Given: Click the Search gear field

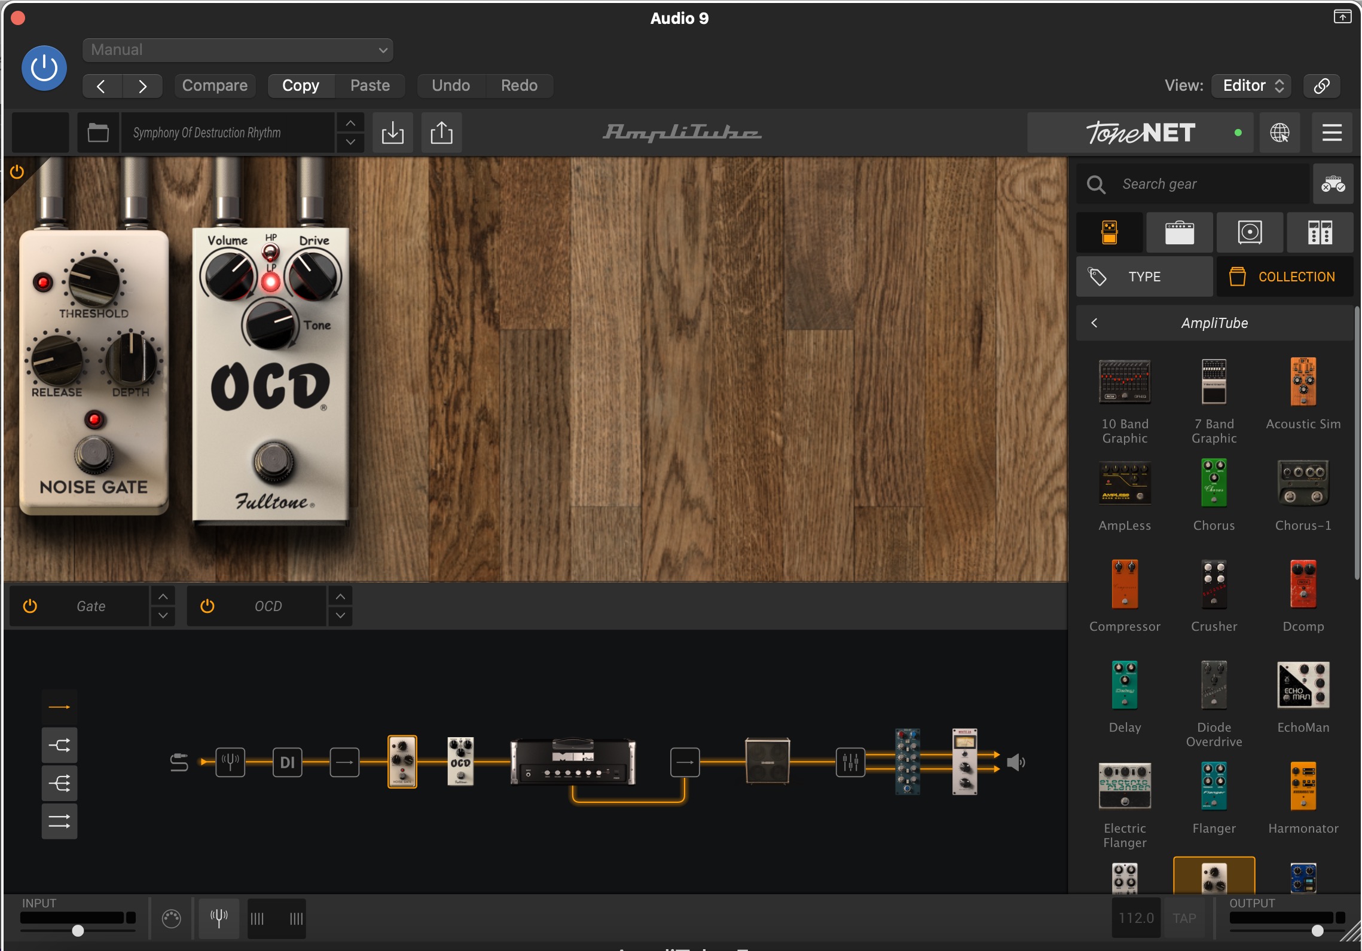Looking at the screenshot, I should pos(1193,184).
